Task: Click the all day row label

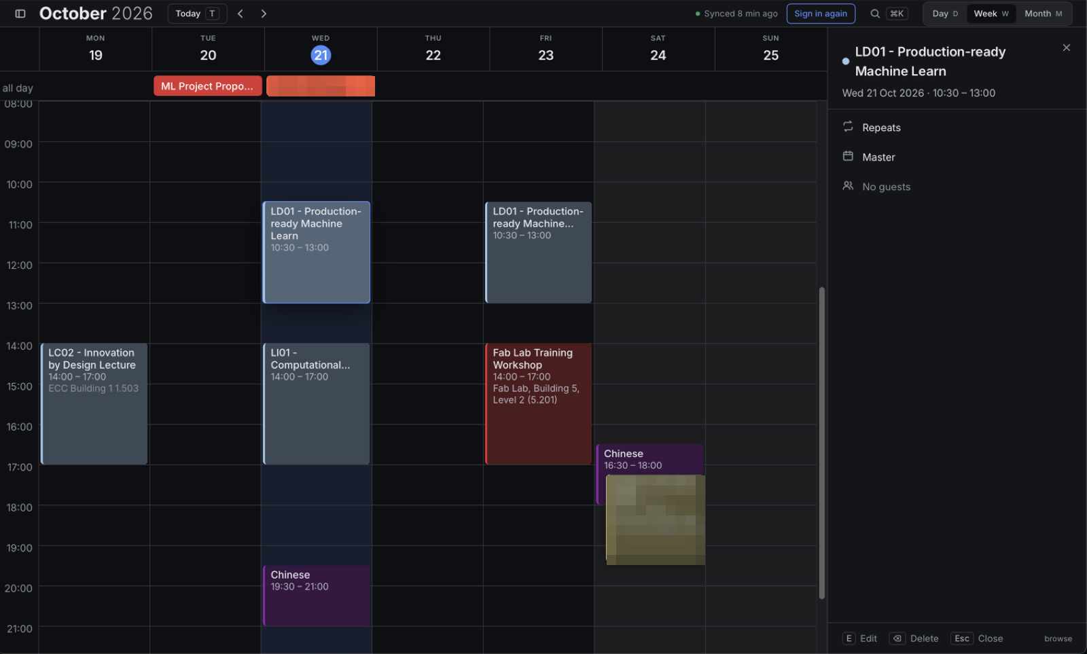Action: 18,88
